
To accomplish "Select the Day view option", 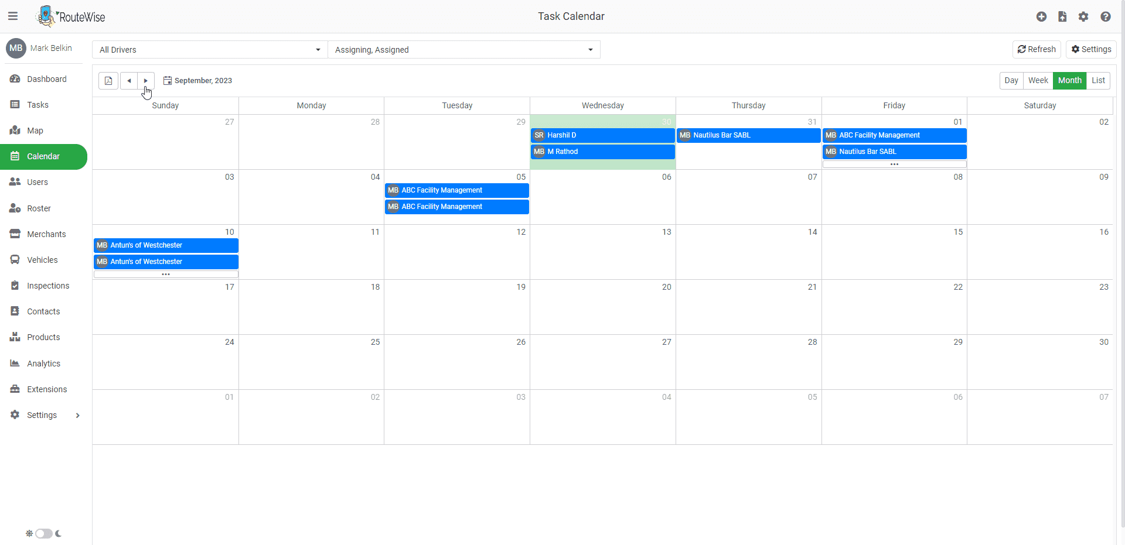I will [1011, 80].
